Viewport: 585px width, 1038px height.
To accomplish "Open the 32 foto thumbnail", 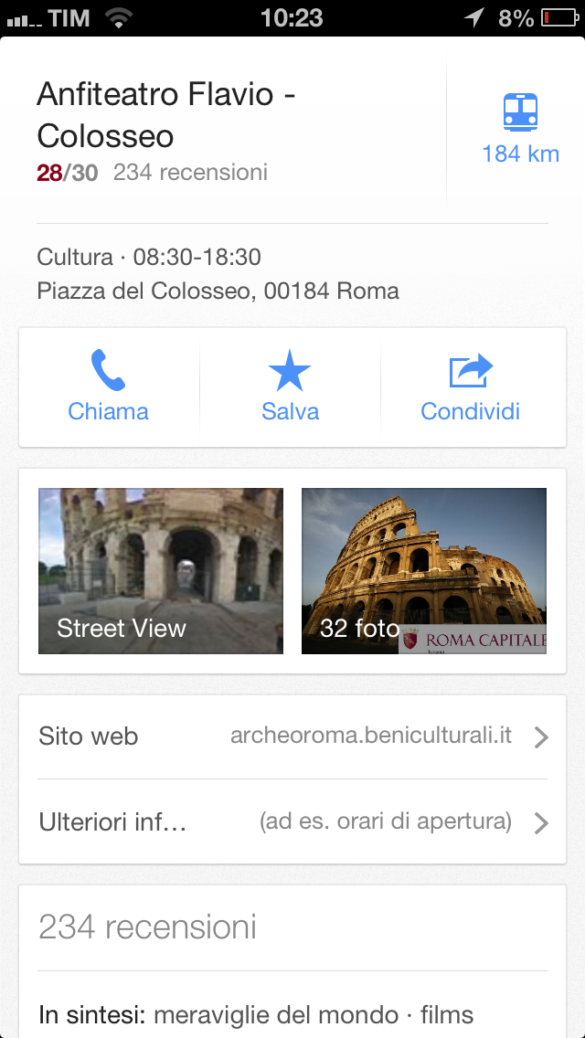I will click(x=424, y=571).
